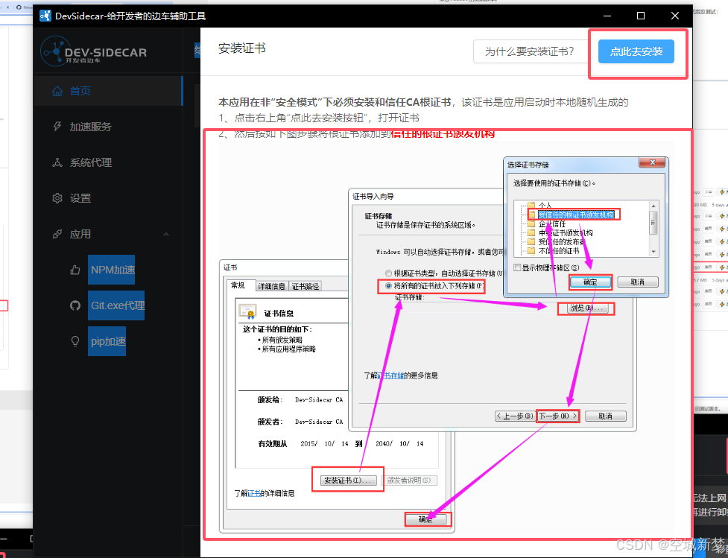Image resolution: width=728 pixels, height=558 pixels.
Task: Switch to the 详细信息 tab in the certificate dialog
Action: click(x=272, y=286)
